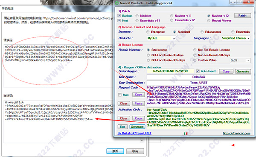This screenshot has height=157, width=256.
Task: Open the Custom Value 0x32 dropdown
Action: pos(240,60)
